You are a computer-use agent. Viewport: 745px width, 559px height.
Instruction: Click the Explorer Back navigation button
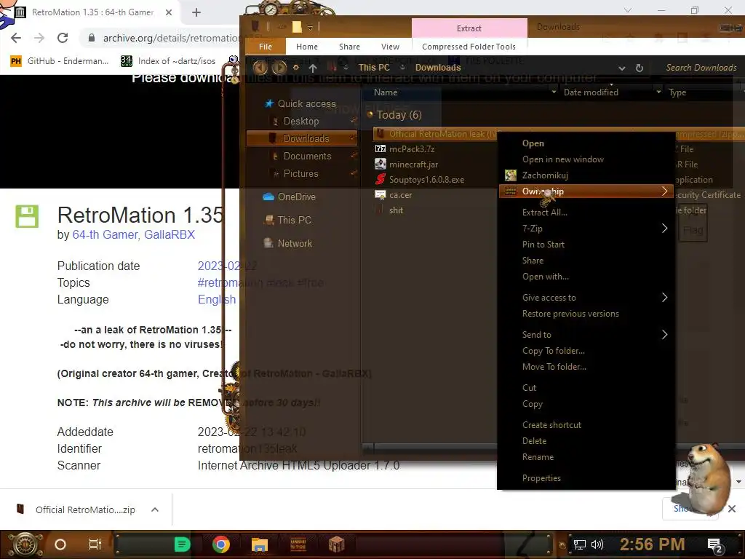click(260, 68)
